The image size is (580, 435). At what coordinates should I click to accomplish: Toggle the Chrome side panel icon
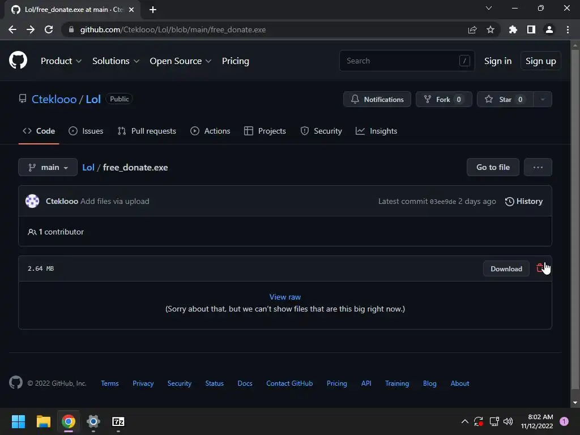[531, 29]
